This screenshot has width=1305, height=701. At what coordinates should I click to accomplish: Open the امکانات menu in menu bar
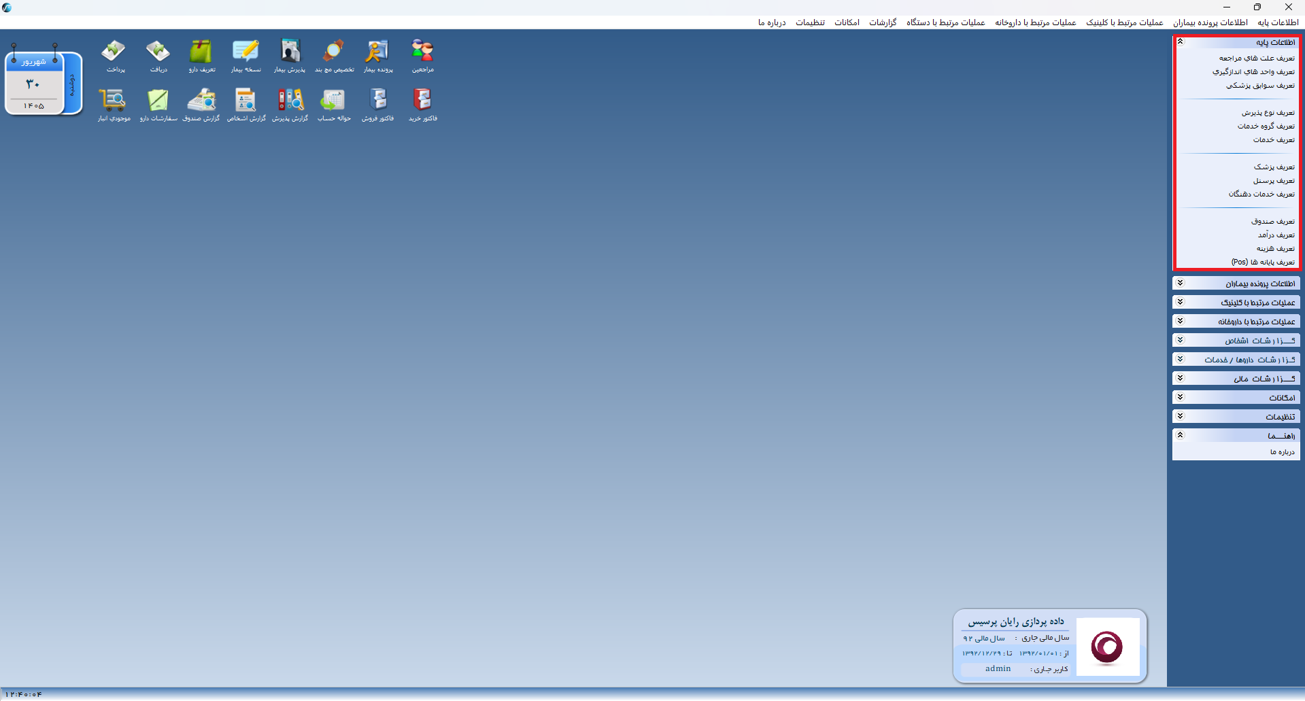click(x=847, y=22)
